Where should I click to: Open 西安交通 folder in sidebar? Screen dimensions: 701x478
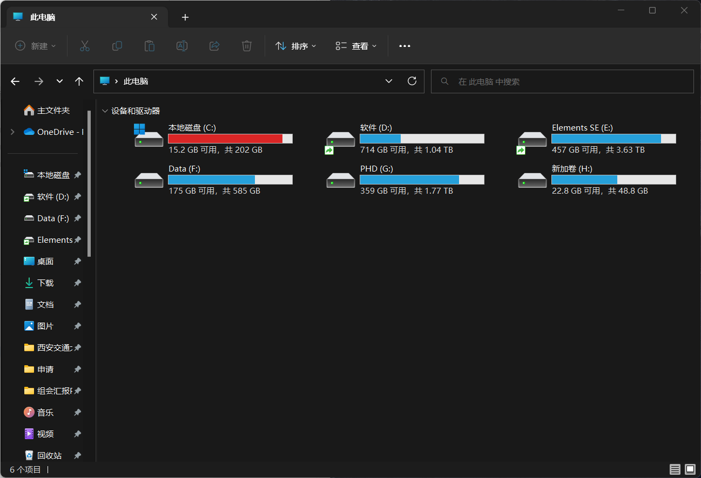[47, 347]
